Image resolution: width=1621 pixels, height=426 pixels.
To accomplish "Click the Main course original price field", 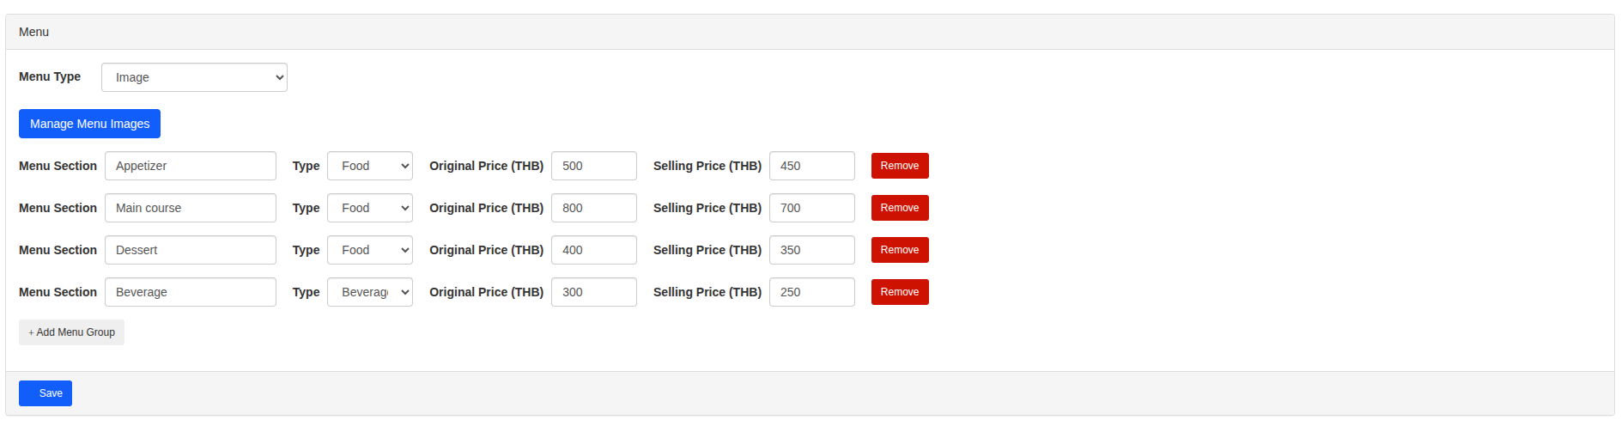I will coord(594,208).
